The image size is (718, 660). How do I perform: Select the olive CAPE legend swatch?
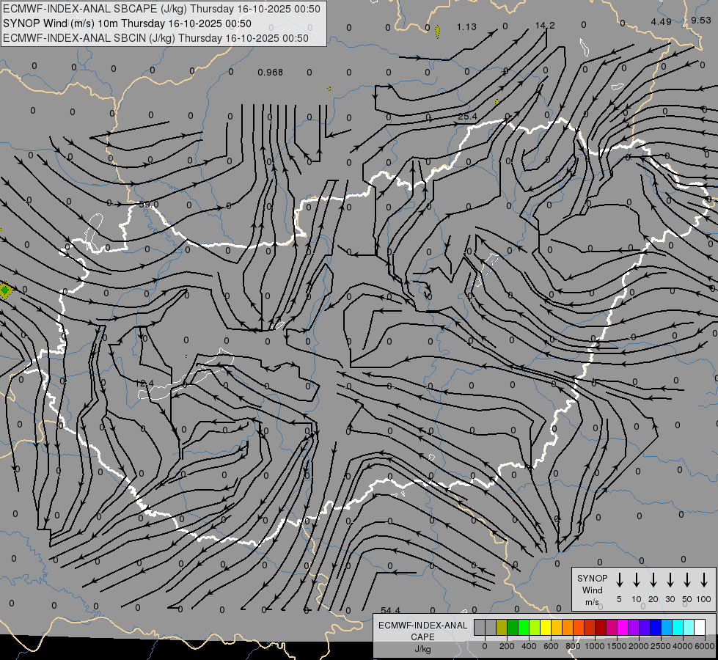[502, 627]
